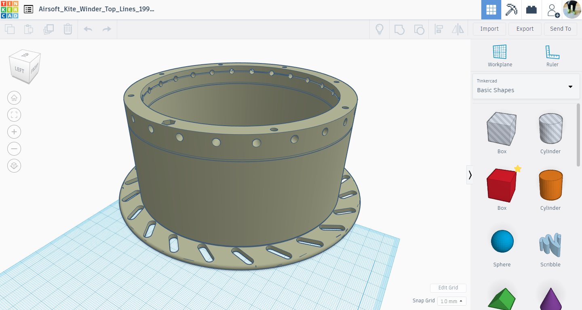
Task: Click the view cube
Action: (x=25, y=67)
